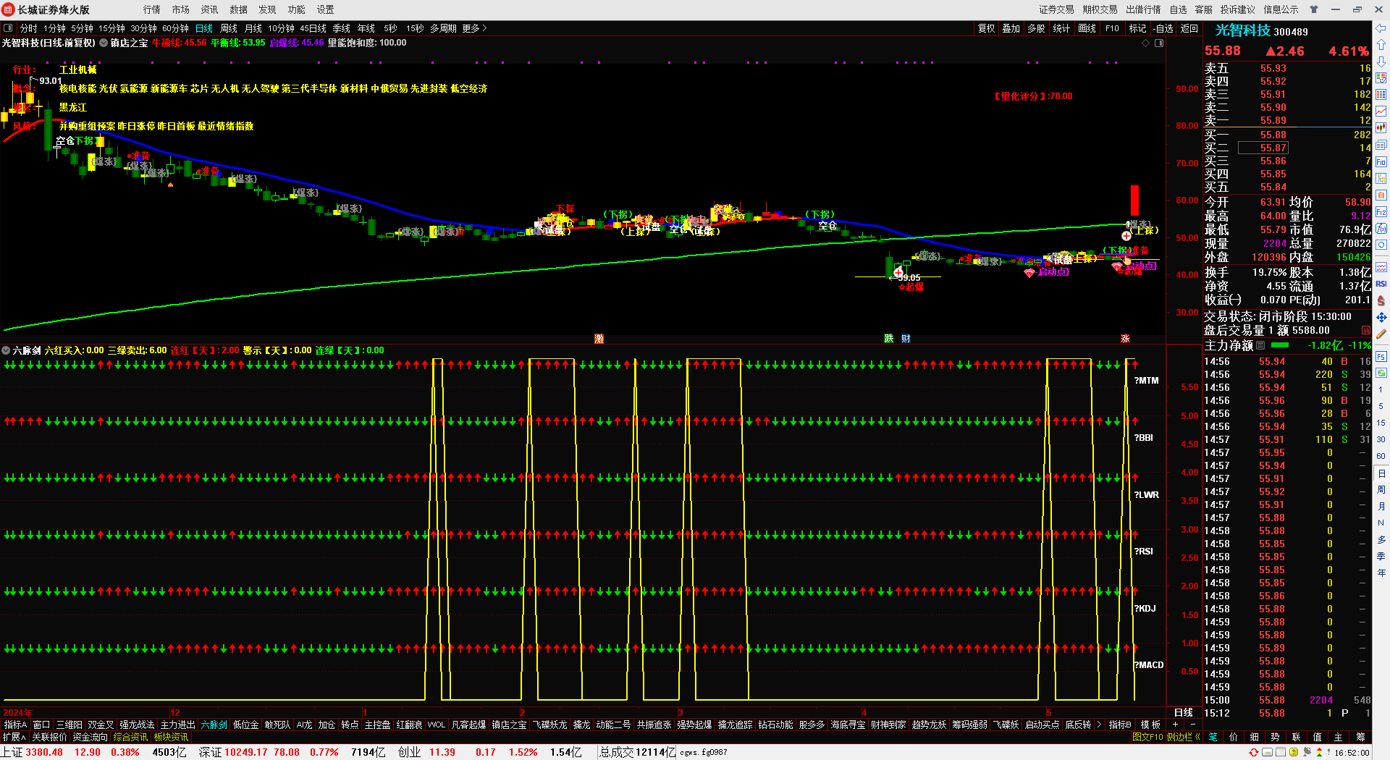Open the 资讯 menu
This screenshot has height=760, width=1390.
[210, 9]
